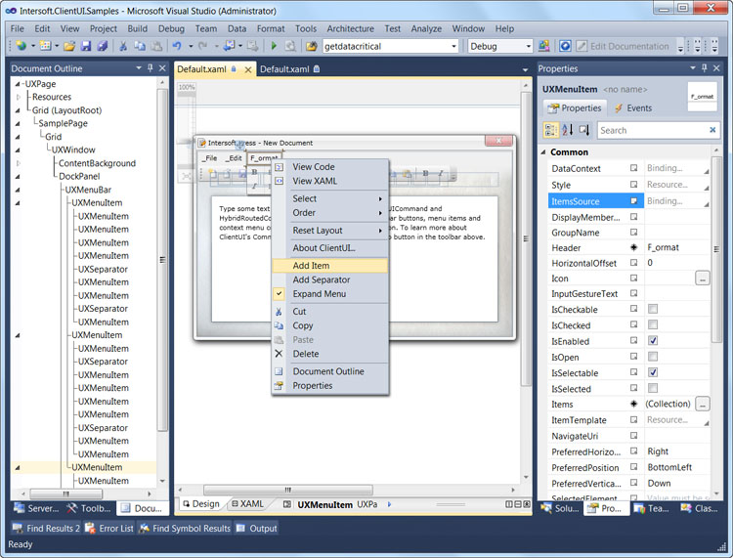
Task: Open the Error List tab
Action: [108, 528]
